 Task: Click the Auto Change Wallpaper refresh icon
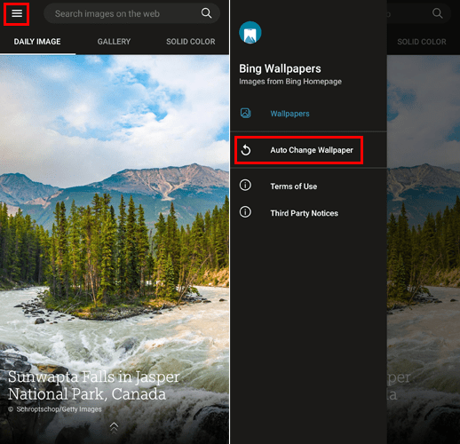click(246, 150)
